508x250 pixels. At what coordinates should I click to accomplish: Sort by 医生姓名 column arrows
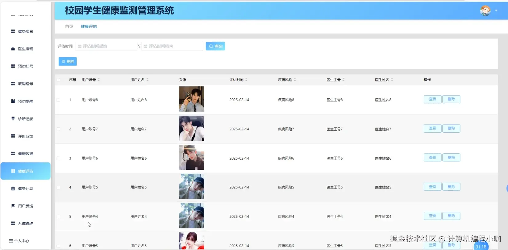click(x=392, y=80)
